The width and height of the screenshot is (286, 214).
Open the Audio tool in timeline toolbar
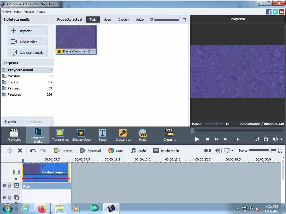[x=139, y=151]
